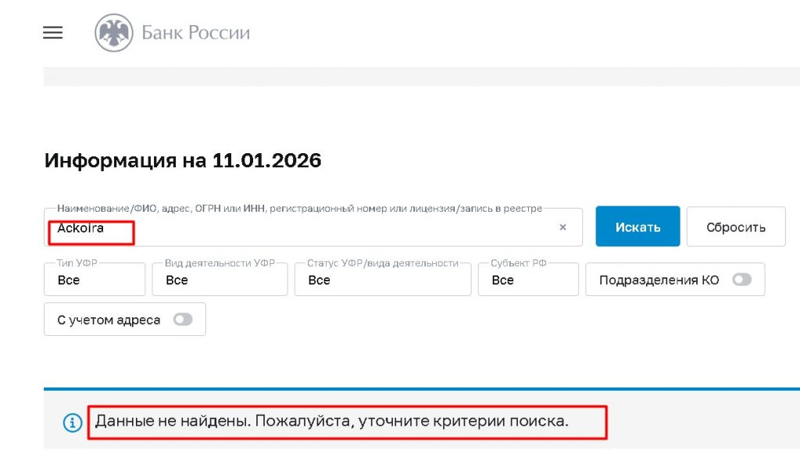Click the Bank of Russia eagle emblem

pos(113,32)
